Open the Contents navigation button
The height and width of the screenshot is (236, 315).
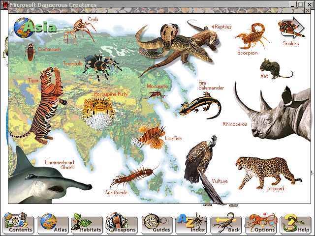coord(18,223)
